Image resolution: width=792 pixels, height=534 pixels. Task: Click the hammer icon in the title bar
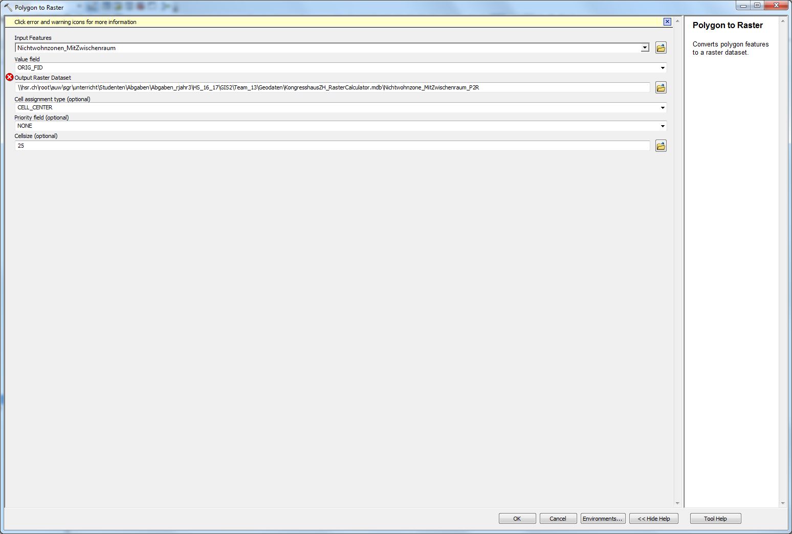pos(8,8)
